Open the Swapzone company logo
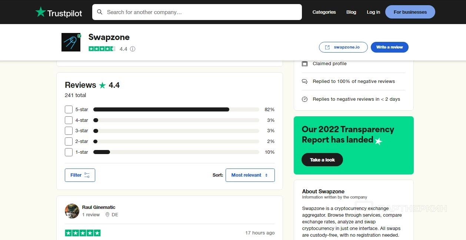Viewport: 466px width, 240px height. (x=71, y=42)
